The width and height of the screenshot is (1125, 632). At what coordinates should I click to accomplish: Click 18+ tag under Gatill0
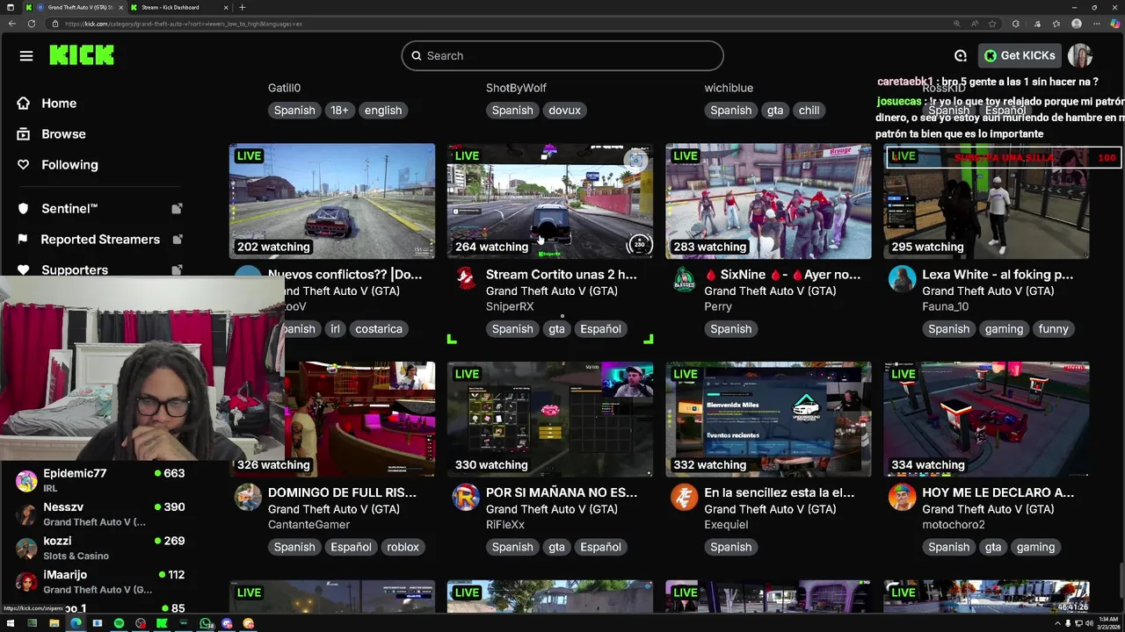[x=339, y=111]
